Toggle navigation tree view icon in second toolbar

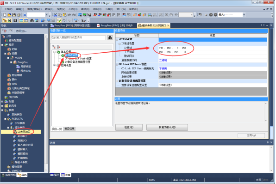click(5, 20)
